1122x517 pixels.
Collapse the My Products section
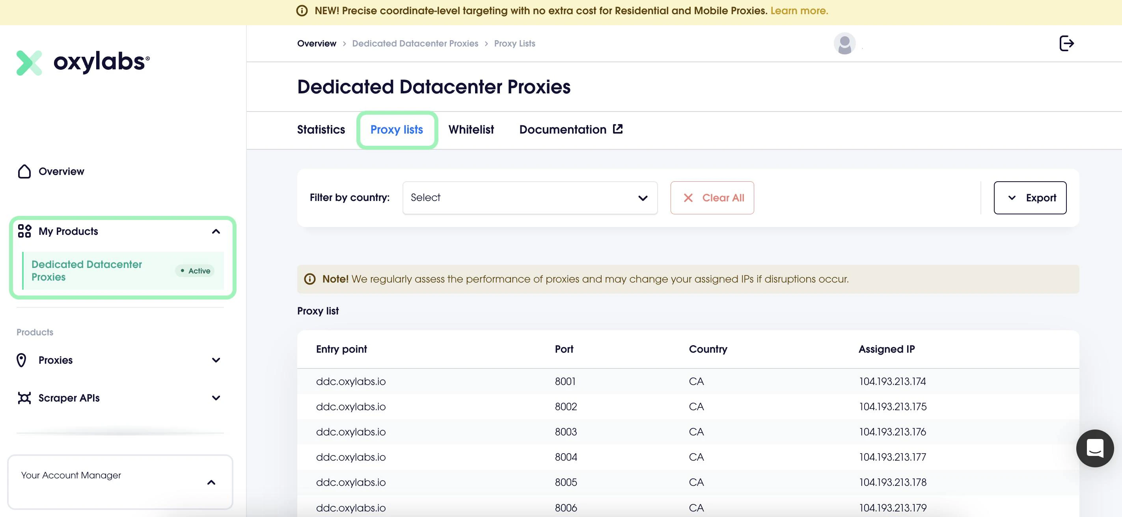pyautogui.click(x=216, y=231)
